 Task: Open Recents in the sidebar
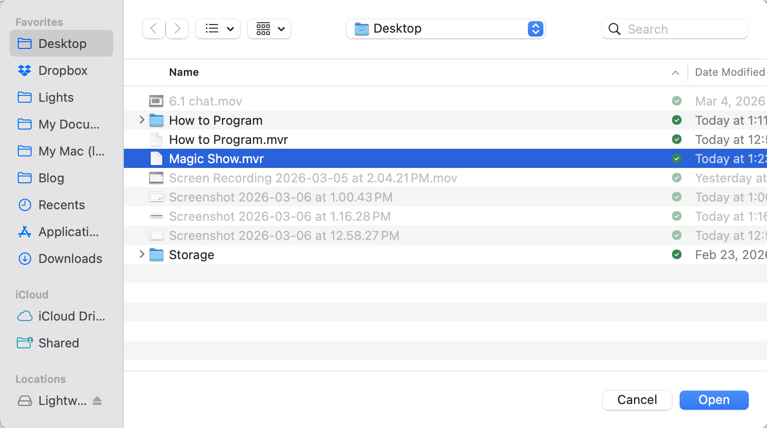pyautogui.click(x=61, y=205)
